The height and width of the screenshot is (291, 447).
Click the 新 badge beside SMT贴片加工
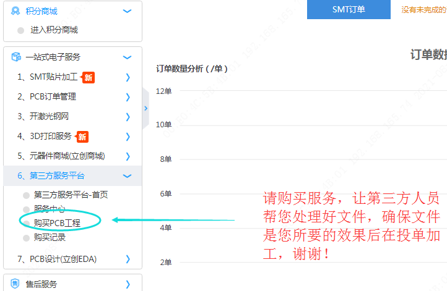point(89,77)
